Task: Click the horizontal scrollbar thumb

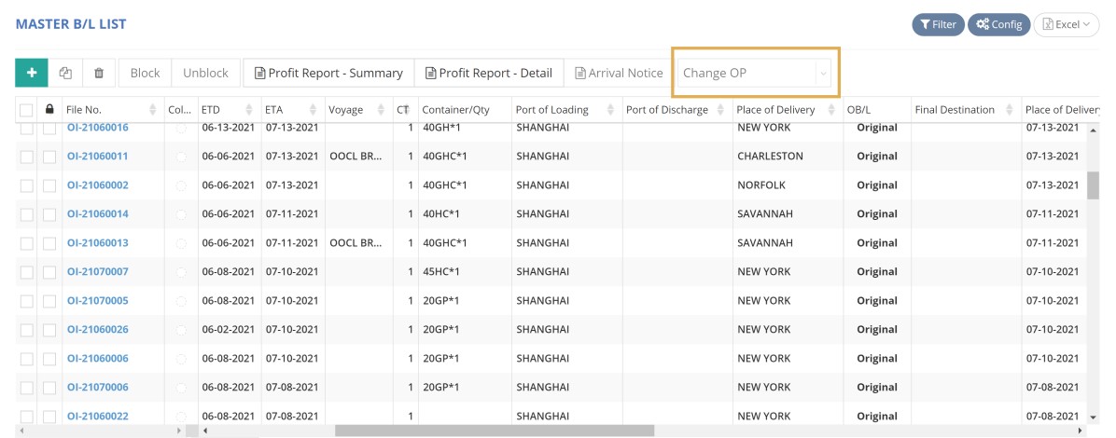Action: [495, 431]
